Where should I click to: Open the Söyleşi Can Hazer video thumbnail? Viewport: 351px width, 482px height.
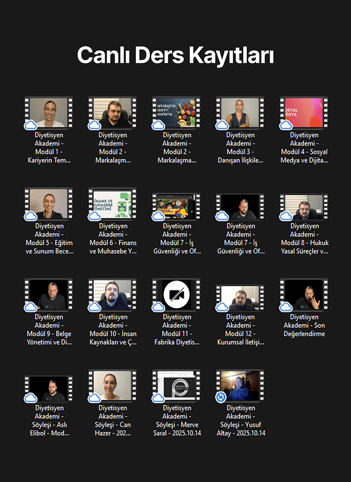pos(112,385)
